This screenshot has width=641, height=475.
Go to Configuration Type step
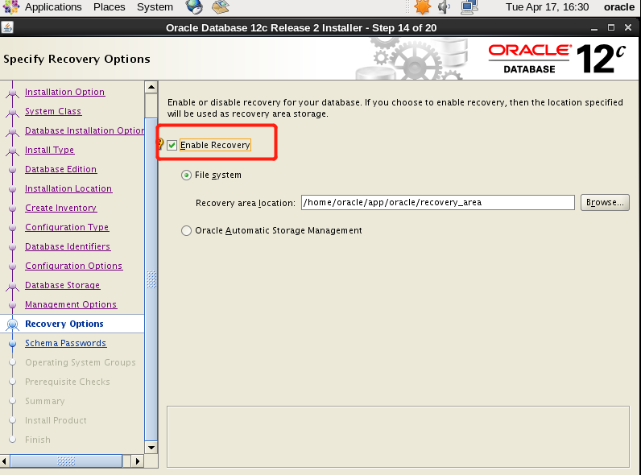click(x=67, y=227)
